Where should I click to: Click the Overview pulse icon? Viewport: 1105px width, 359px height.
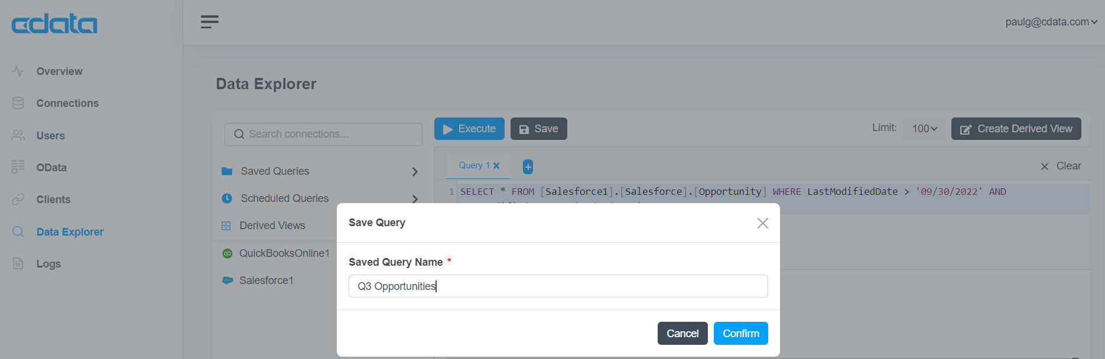pyautogui.click(x=18, y=71)
